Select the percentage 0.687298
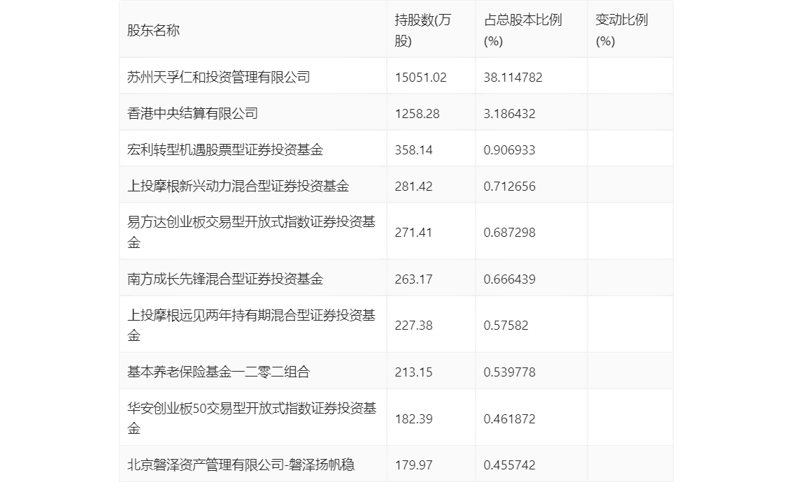793x482 pixels. tap(509, 233)
